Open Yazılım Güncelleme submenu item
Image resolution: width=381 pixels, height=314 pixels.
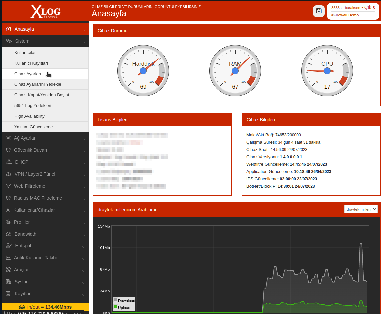(x=45, y=127)
